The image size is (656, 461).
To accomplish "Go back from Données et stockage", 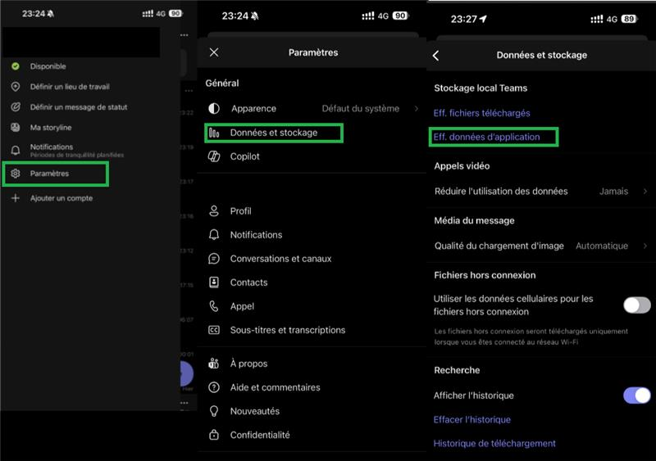I will pos(435,55).
